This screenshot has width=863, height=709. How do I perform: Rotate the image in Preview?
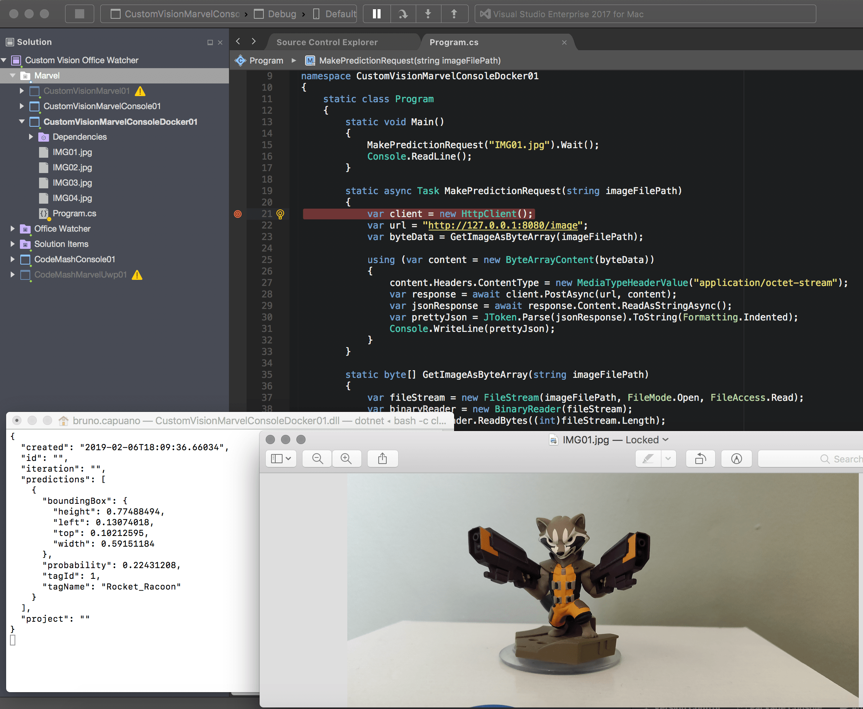[700, 458]
